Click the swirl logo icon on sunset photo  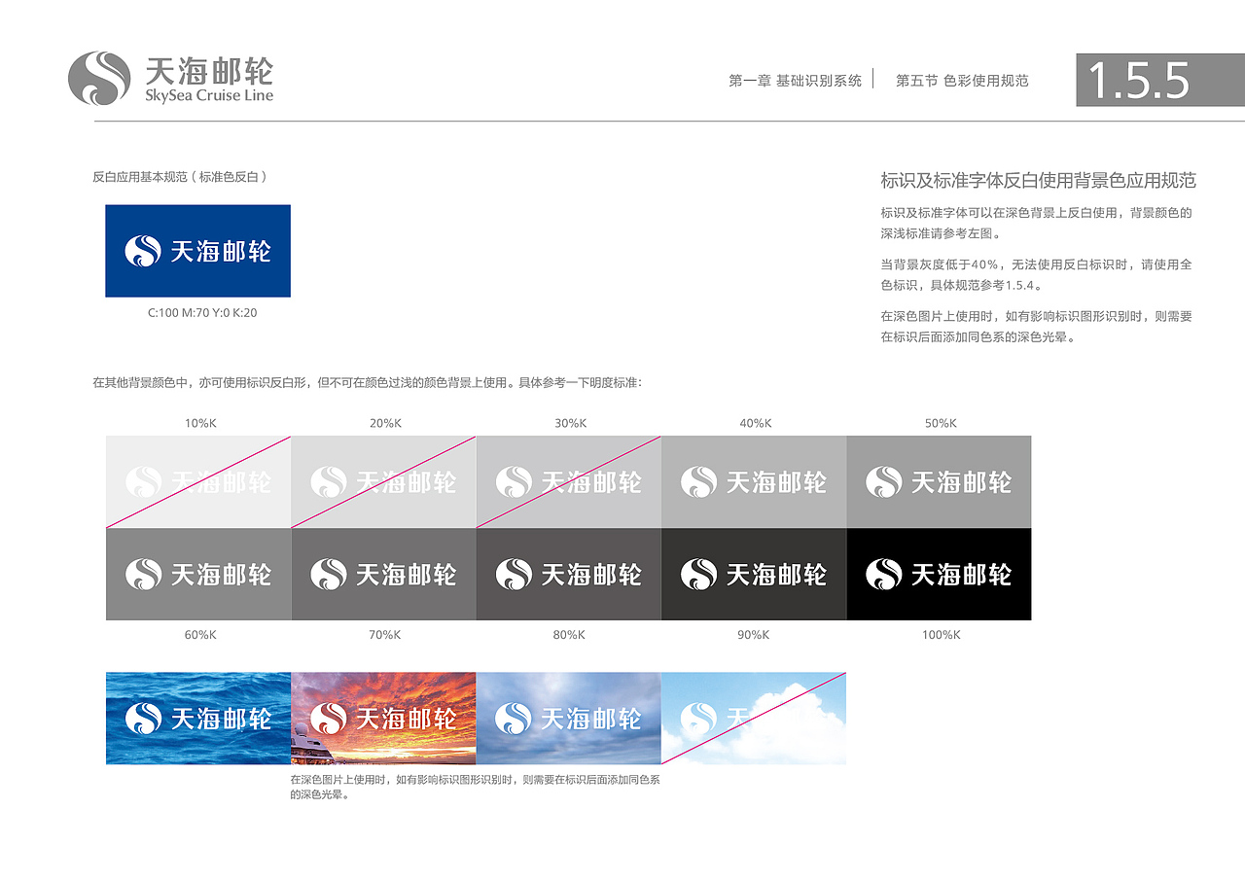[x=328, y=719]
